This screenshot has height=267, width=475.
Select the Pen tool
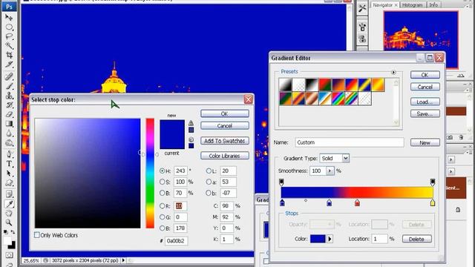click(x=9, y=154)
